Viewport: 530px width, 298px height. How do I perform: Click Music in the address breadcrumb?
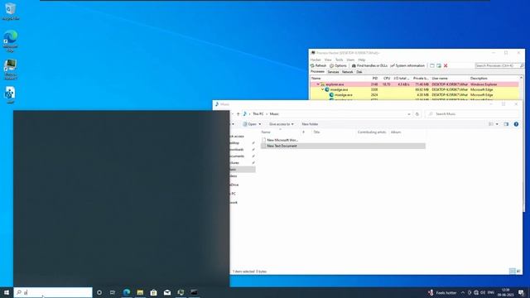tap(274, 114)
